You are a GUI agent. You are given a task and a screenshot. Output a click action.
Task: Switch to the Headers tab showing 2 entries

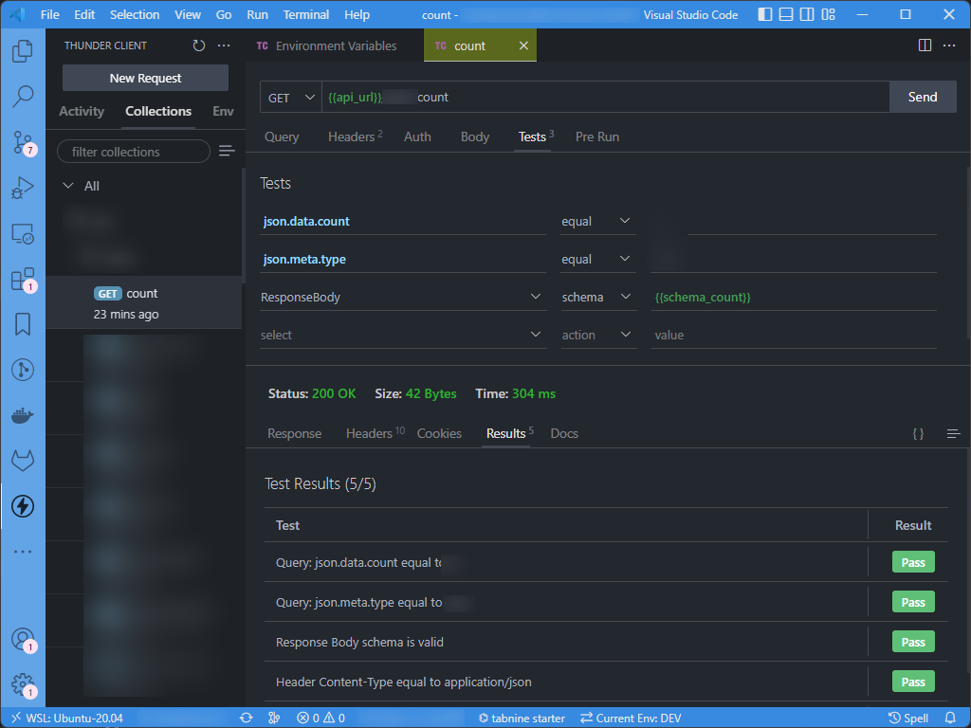pos(349,136)
